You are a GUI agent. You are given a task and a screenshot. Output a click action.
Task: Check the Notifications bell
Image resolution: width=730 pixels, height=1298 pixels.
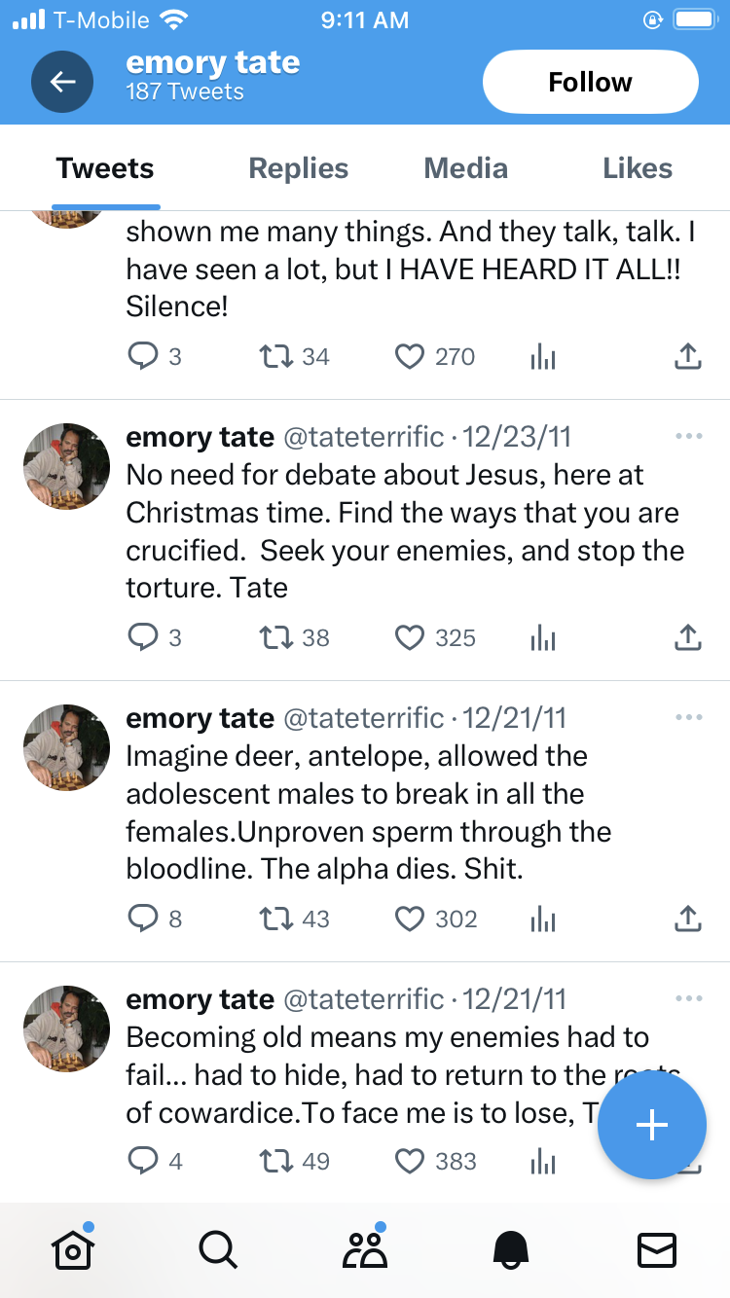[x=511, y=1250]
